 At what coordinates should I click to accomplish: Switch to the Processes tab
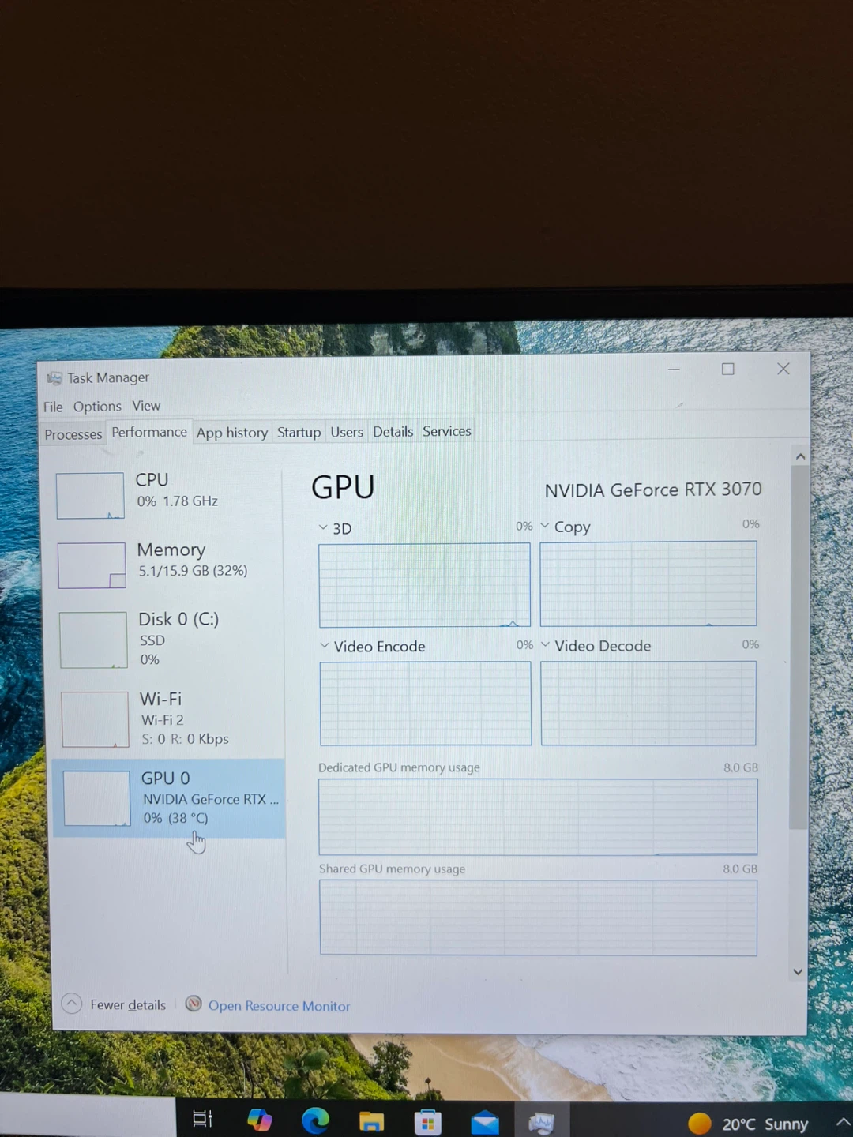(73, 434)
